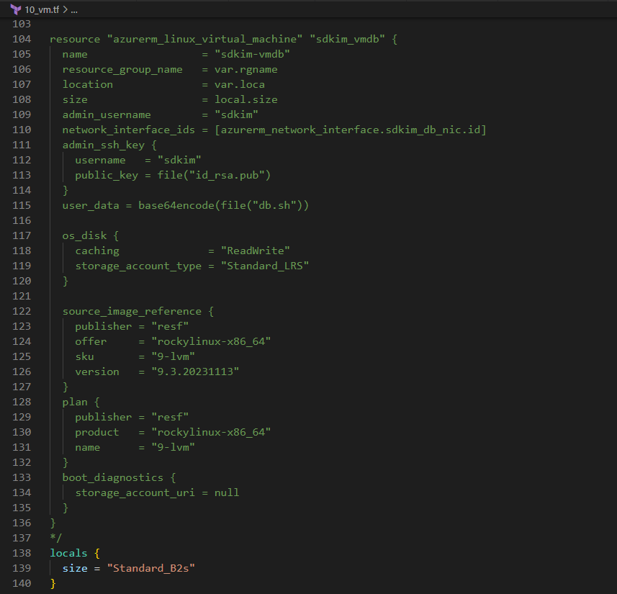The image size is (617, 594).
Task: Open the 10_vm.tf breadcrumb item
Action: 42,10
